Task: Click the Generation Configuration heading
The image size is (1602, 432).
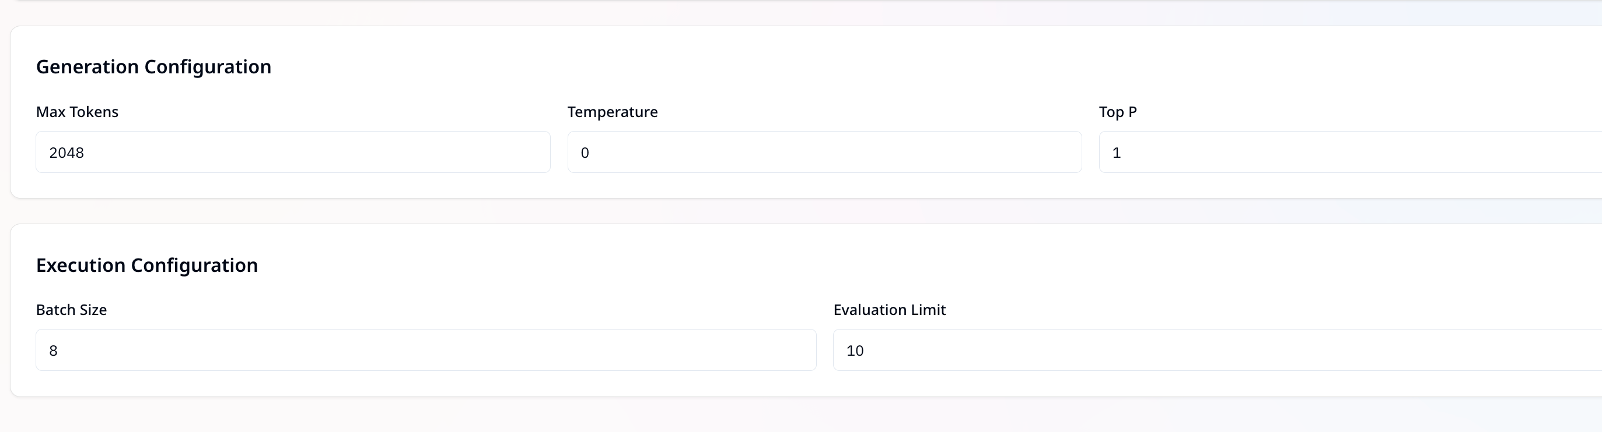Action: click(x=153, y=66)
